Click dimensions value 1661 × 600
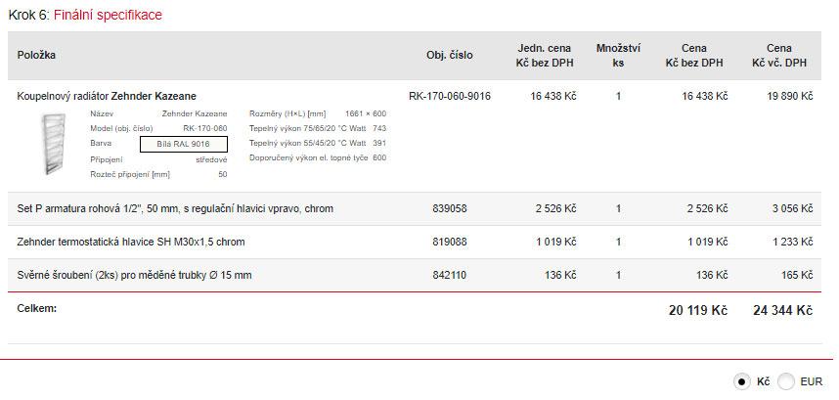The height and width of the screenshot is (400, 839). point(366,114)
